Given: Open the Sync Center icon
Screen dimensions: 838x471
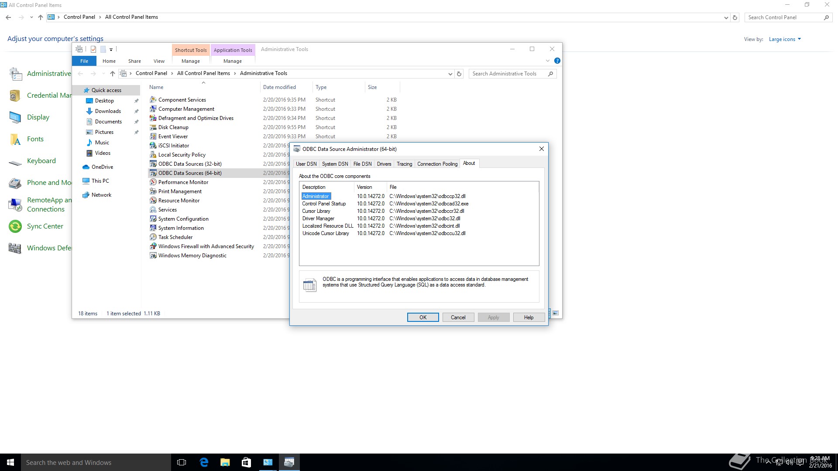Looking at the screenshot, I should coord(15,226).
